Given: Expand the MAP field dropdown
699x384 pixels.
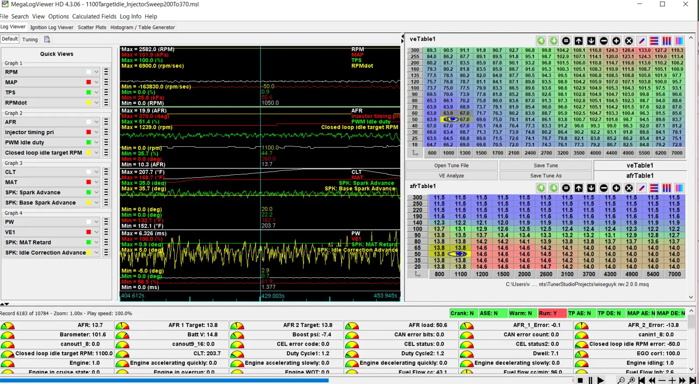Looking at the screenshot, I should point(97,82).
